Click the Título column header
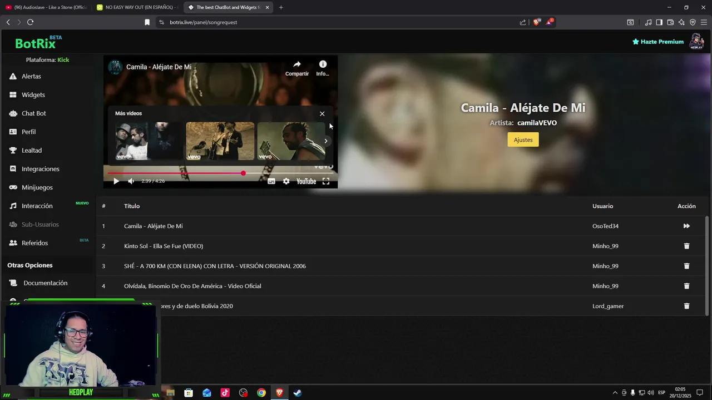The image size is (712, 400). click(132, 206)
